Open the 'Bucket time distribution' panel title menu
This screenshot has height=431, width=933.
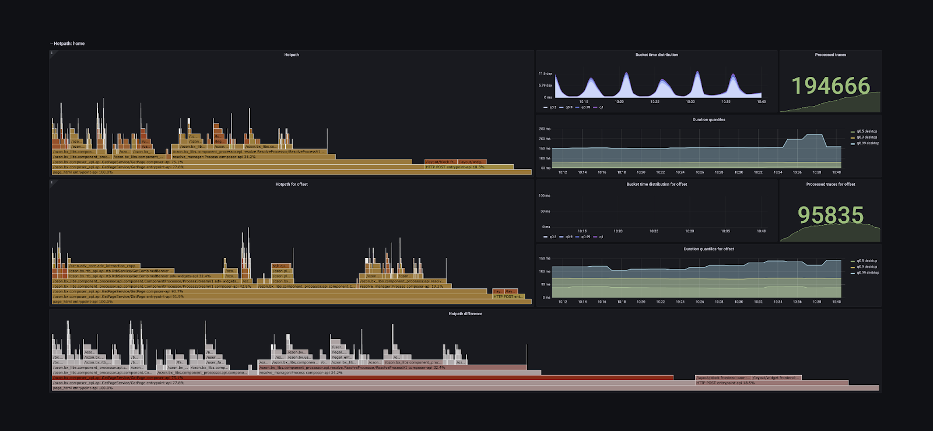click(657, 55)
